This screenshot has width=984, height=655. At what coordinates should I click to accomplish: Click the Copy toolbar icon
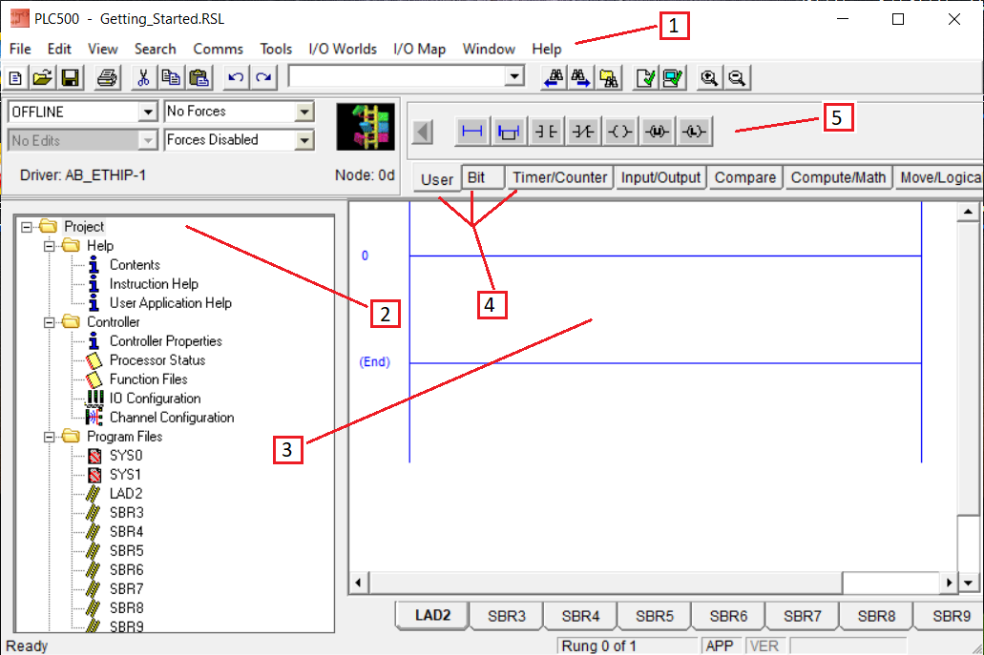pos(171,78)
